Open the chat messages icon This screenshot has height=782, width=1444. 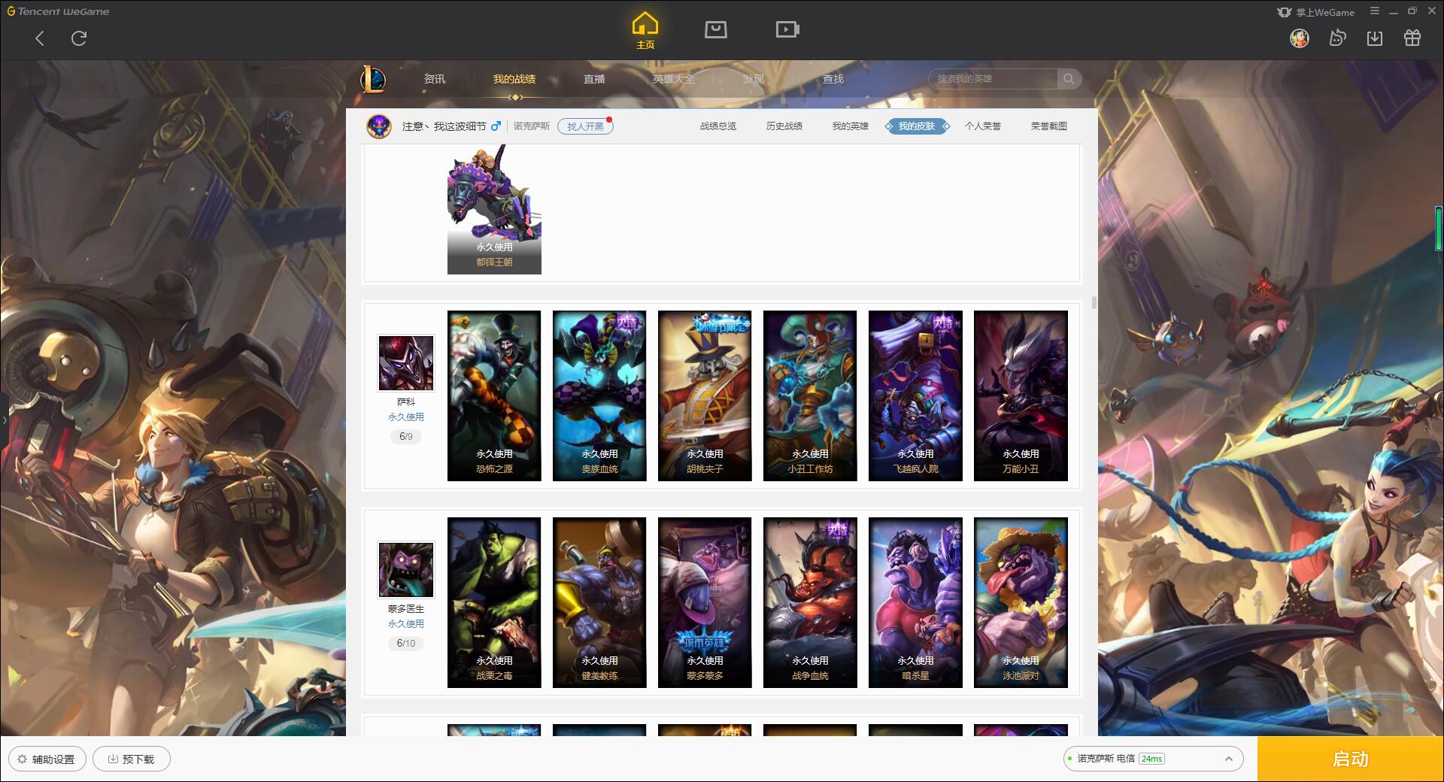click(1337, 38)
